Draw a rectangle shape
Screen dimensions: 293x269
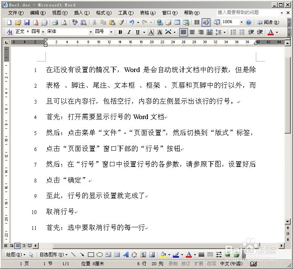[91, 255]
